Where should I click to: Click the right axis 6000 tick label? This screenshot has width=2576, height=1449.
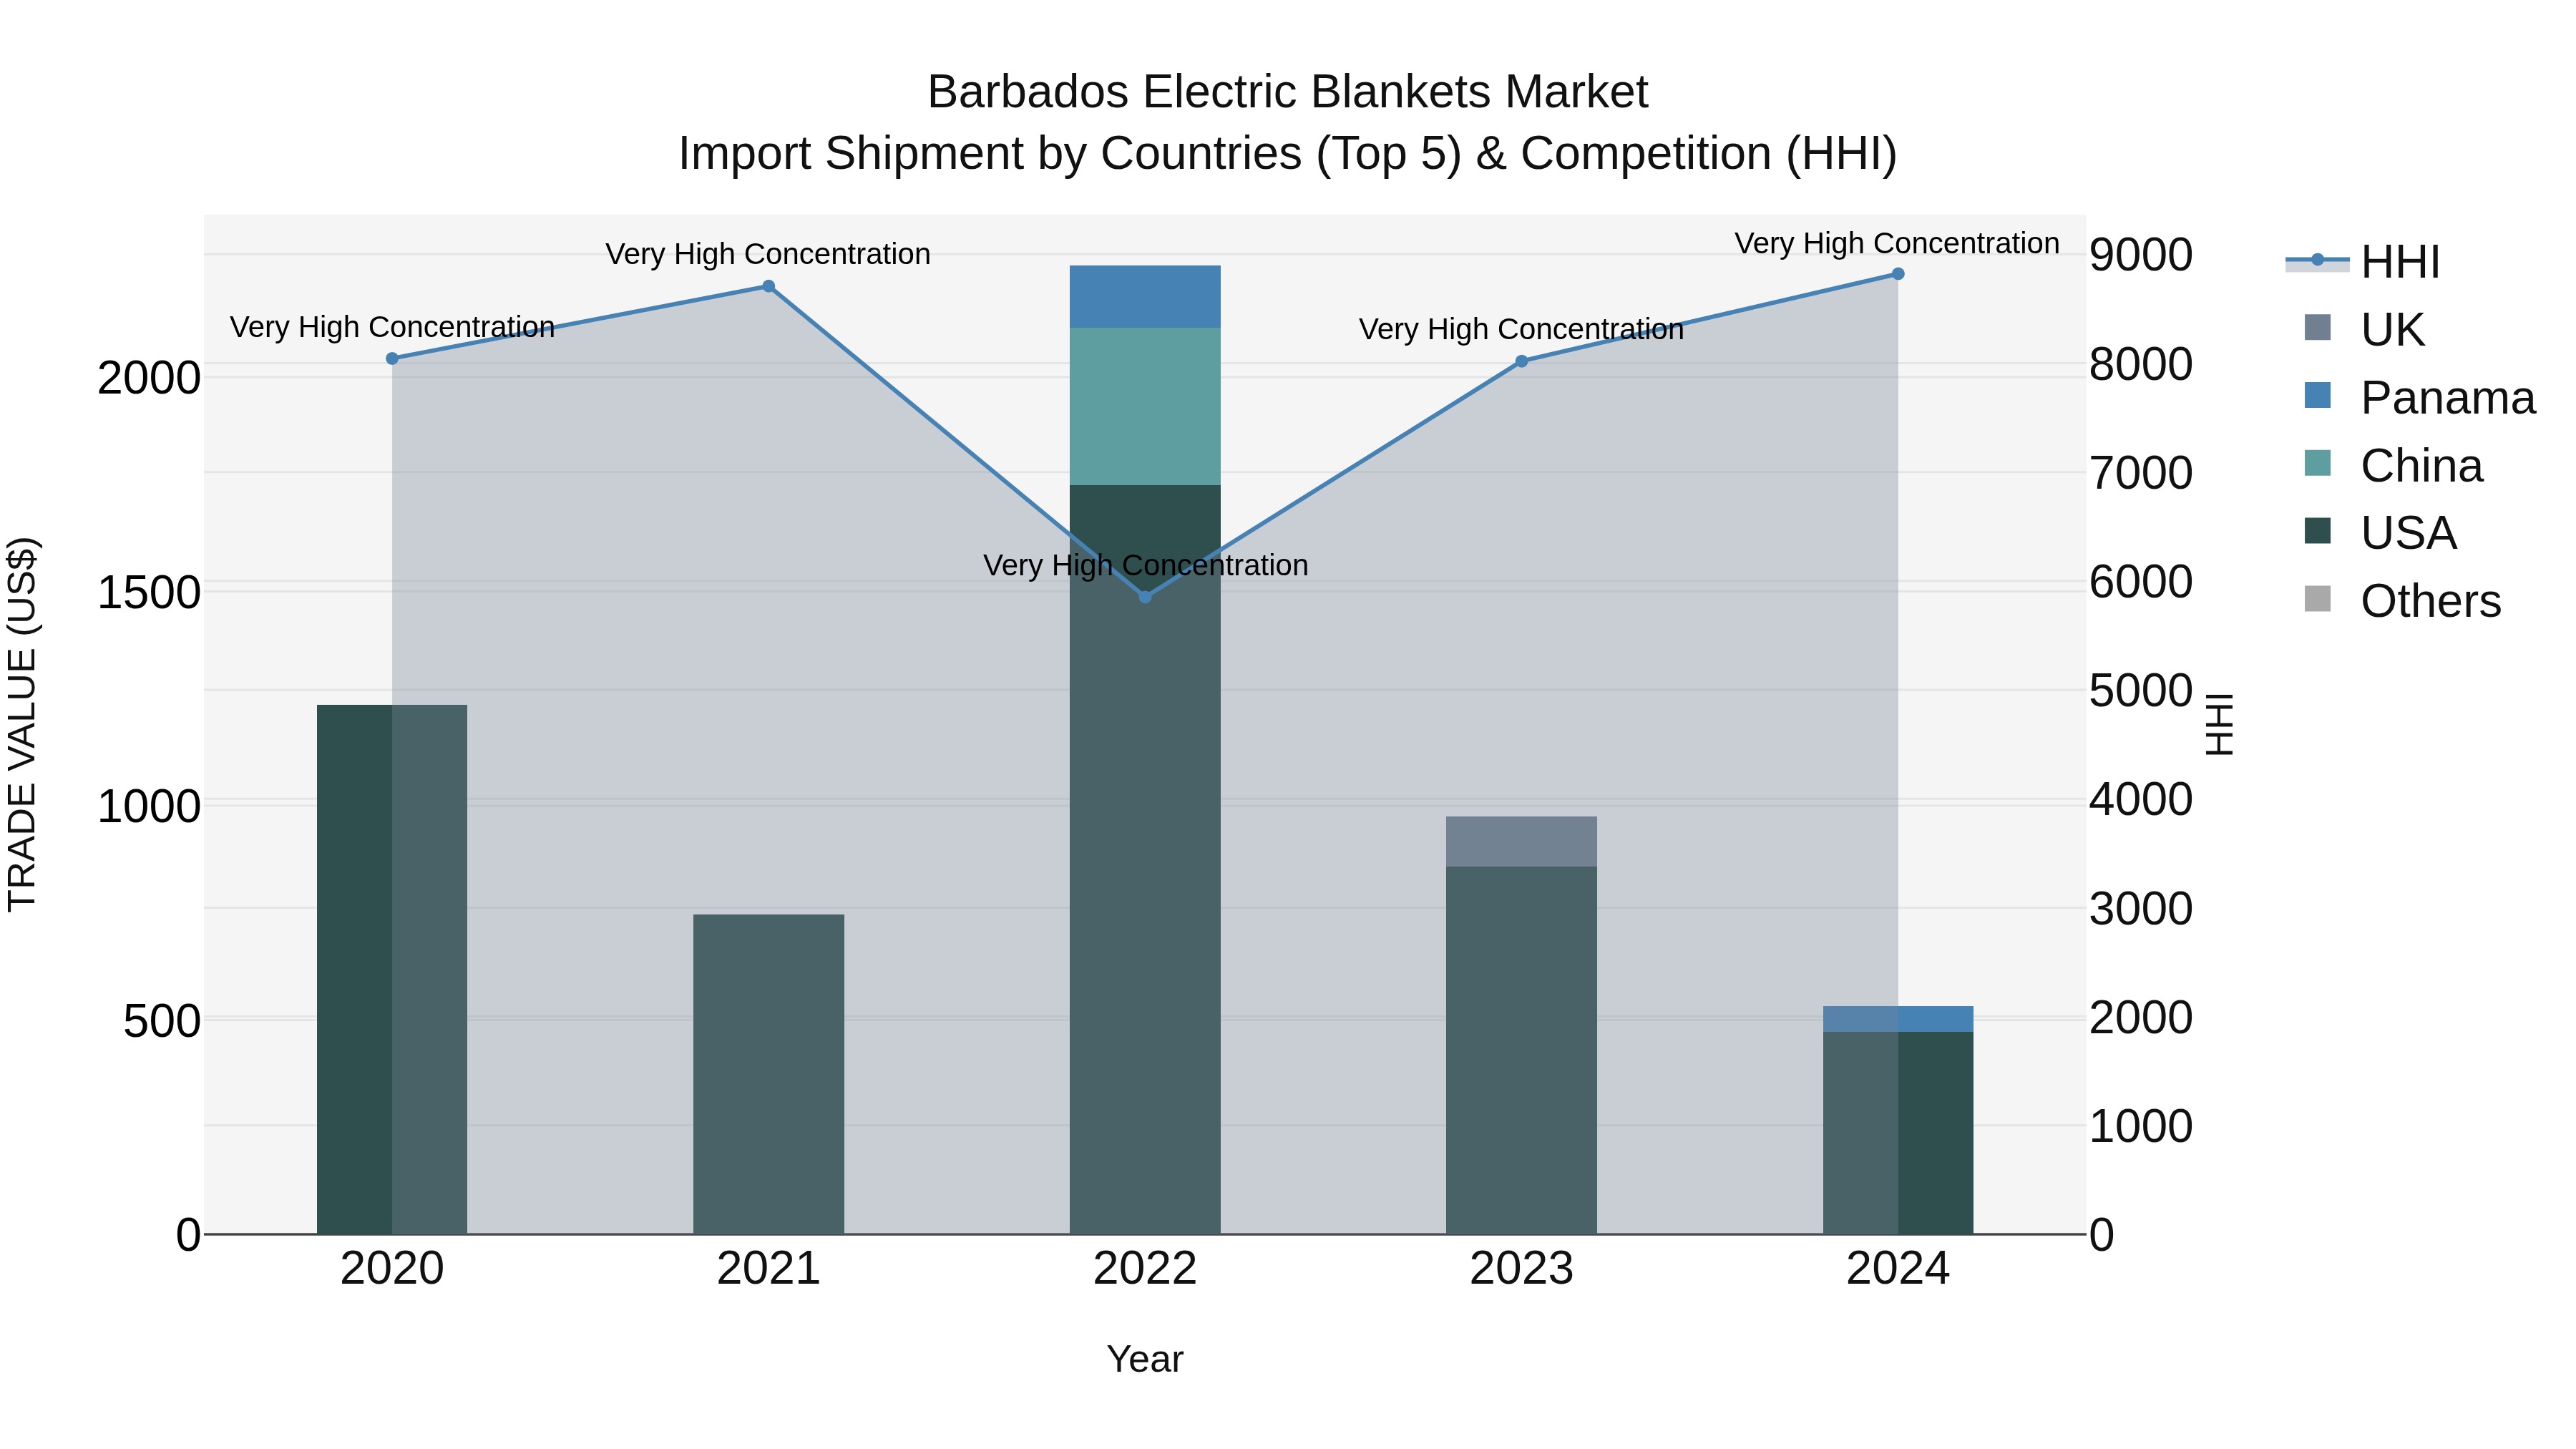2141,582
